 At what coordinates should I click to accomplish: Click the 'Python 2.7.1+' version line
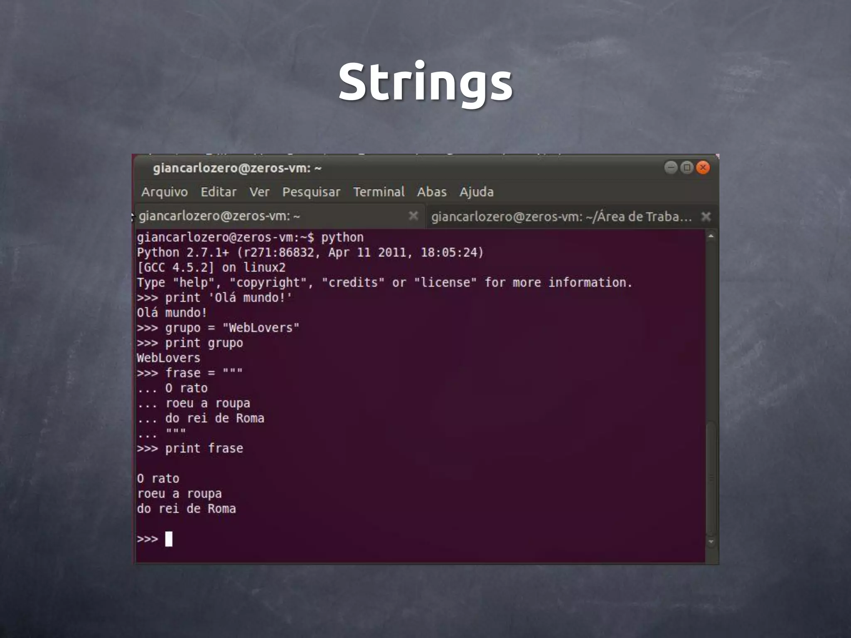point(310,253)
